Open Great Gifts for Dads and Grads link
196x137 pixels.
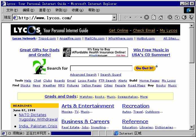[x=40, y=52]
